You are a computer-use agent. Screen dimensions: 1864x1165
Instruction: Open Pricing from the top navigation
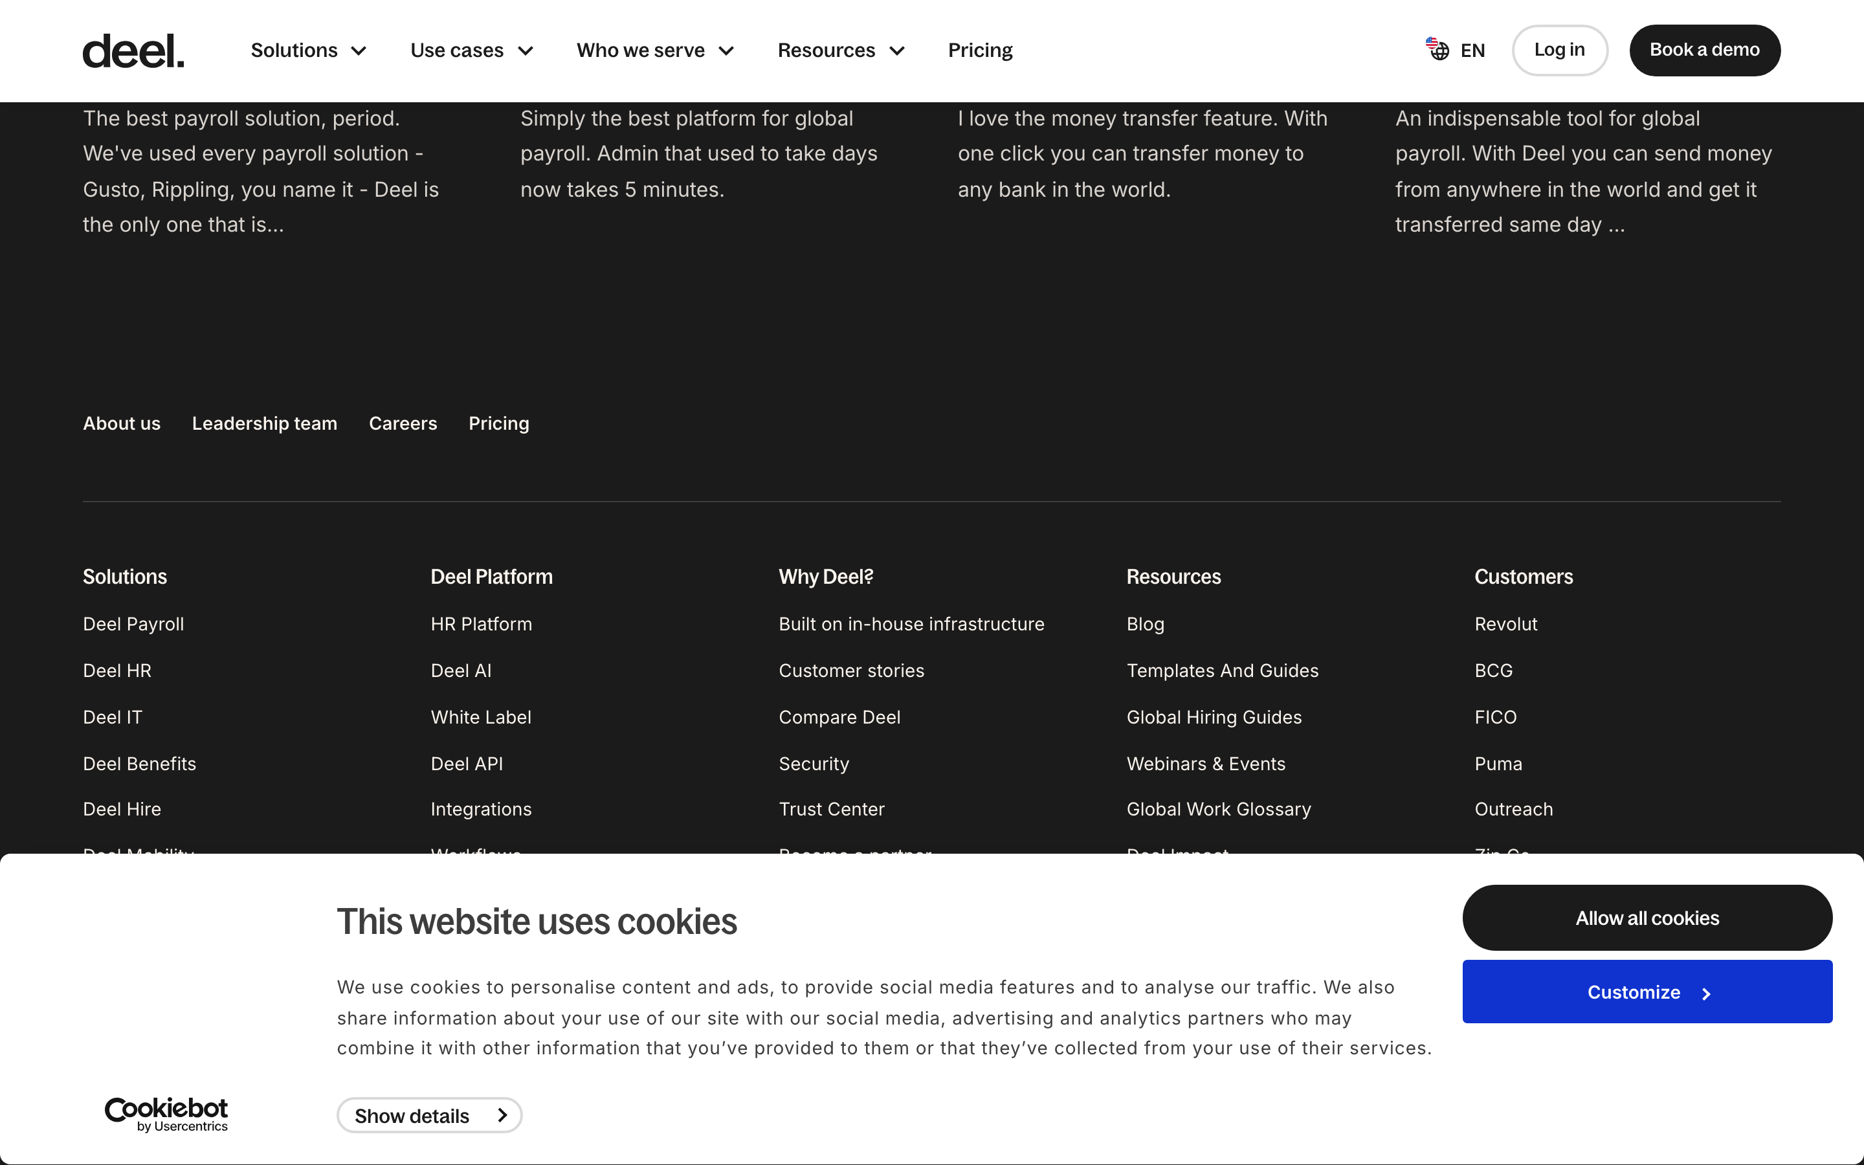pos(980,51)
